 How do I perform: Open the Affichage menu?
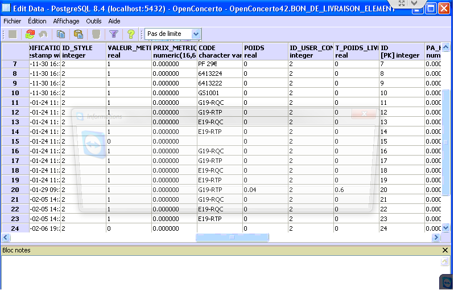coord(66,21)
